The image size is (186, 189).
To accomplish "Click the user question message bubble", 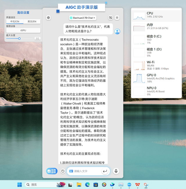I will (88, 29).
